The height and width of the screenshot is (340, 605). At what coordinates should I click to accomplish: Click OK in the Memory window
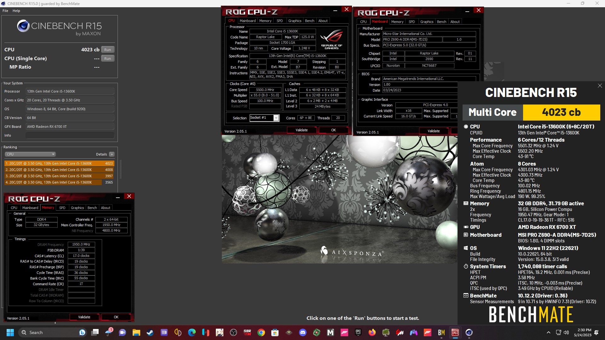pyautogui.click(x=116, y=317)
